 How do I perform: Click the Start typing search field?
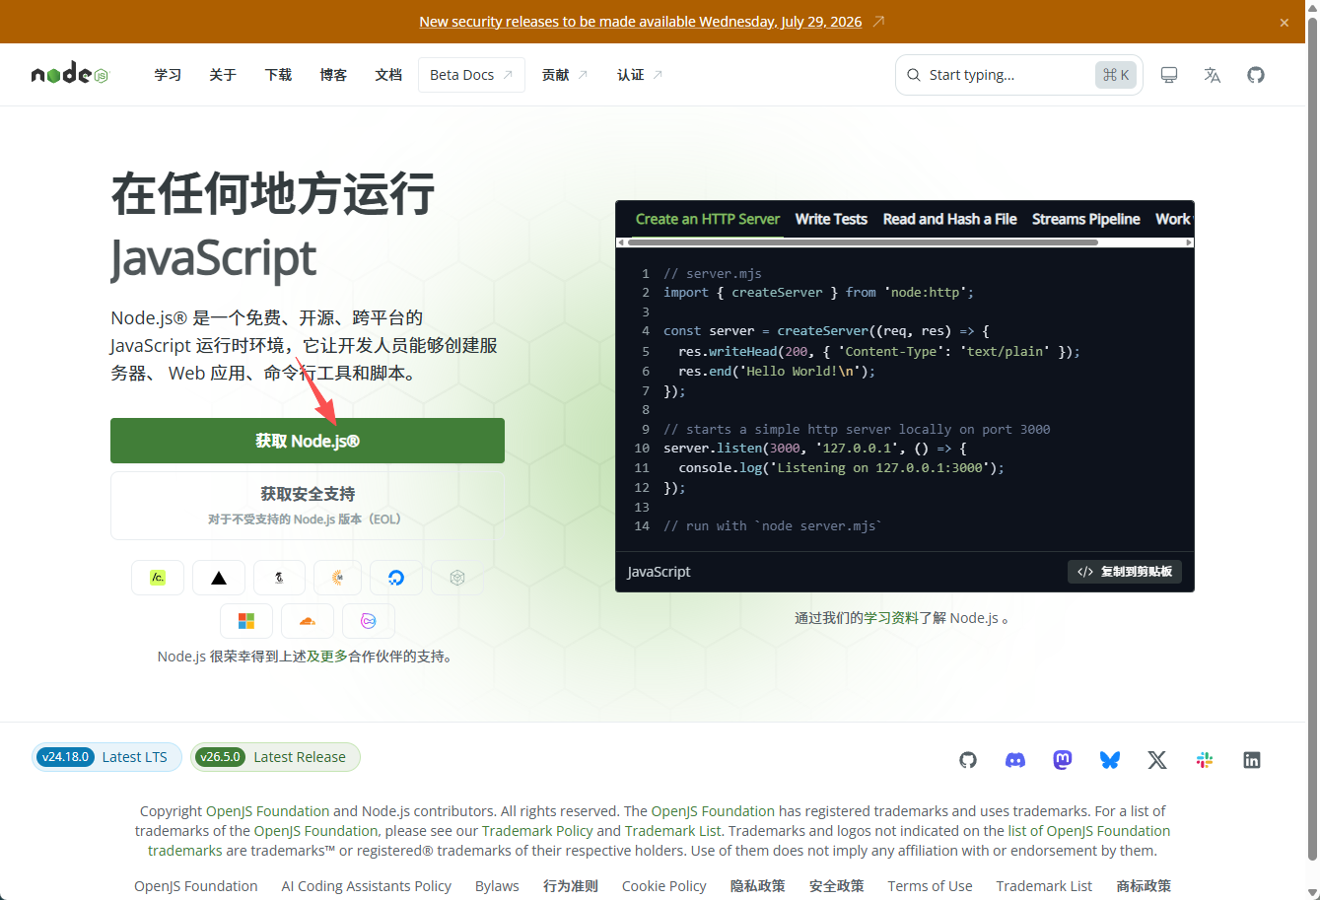pos(1019,75)
